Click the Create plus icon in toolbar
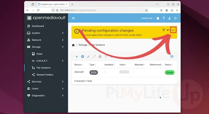The image size is (209, 114). click(83, 57)
